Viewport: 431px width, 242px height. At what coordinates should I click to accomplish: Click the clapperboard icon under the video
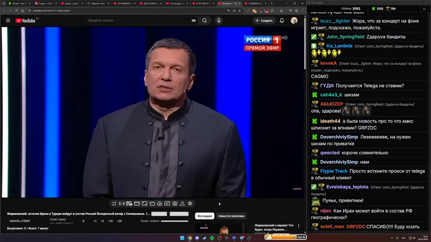point(137,204)
